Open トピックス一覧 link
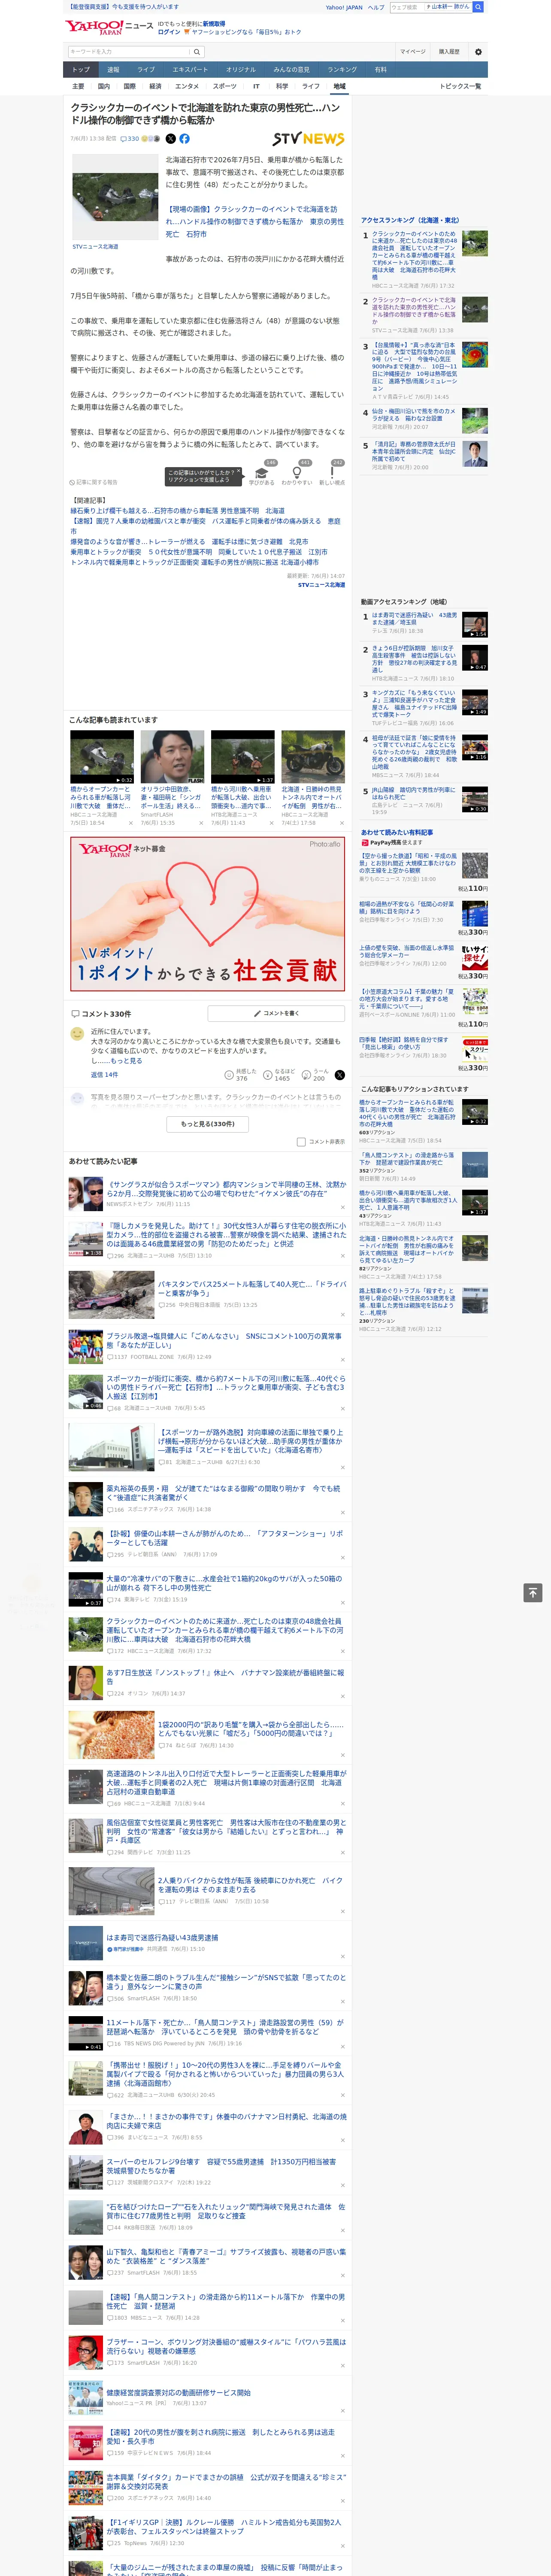This screenshot has height=2576, width=551. tap(460, 87)
